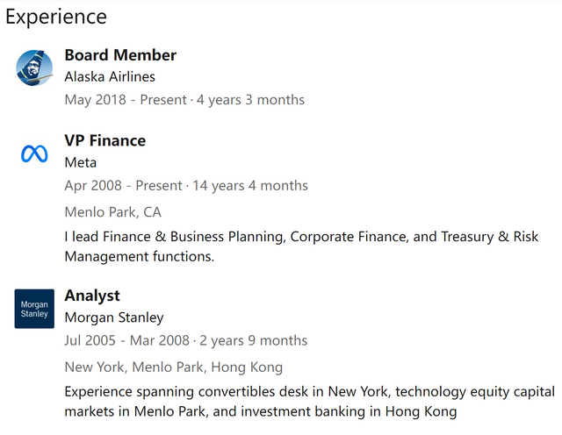
Task: Select the 'Experience spanning convertibles desk' description
Action: click(310, 391)
